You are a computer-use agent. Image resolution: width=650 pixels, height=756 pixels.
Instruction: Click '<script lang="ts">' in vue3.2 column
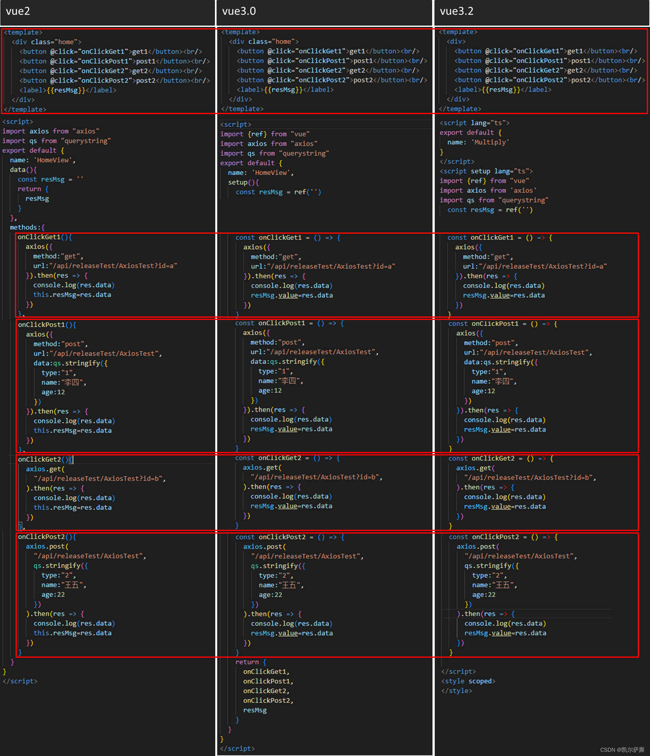pyautogui.click(x=475, y=123)
